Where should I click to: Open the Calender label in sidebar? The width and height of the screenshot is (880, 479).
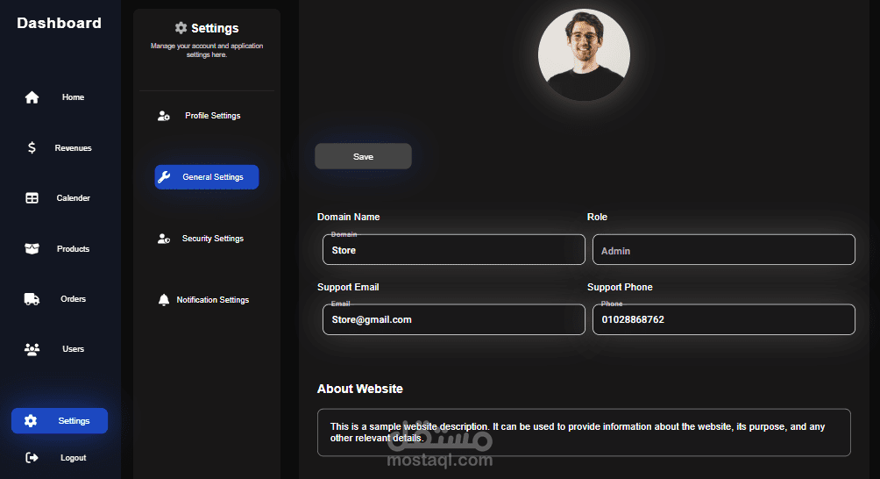tap(73, 197)
